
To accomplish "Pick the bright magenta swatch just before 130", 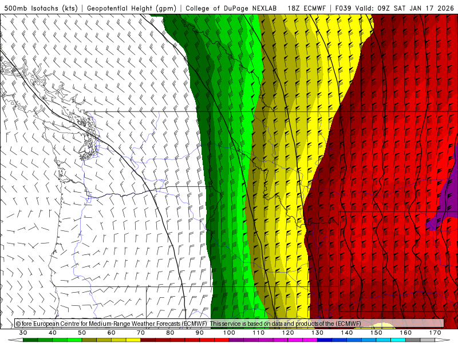I will click(x=310, y=340).
